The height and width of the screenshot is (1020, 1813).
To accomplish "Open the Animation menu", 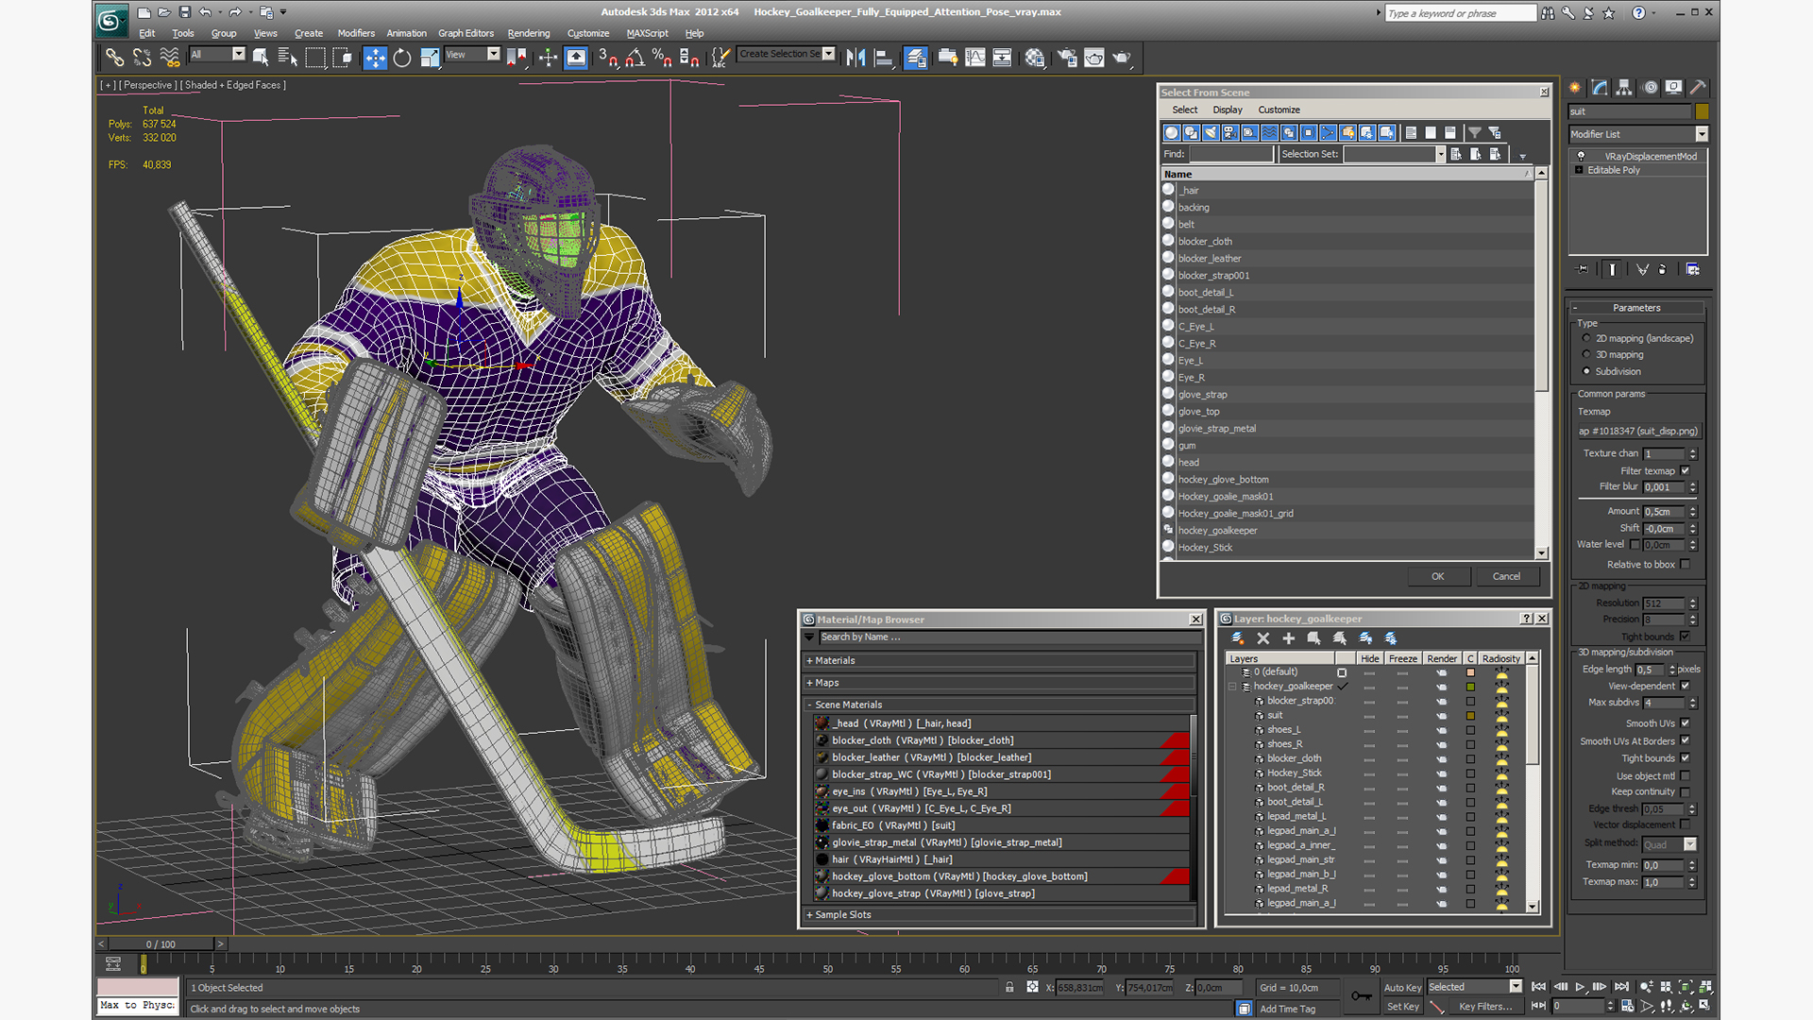I will (x=406, y=33).
